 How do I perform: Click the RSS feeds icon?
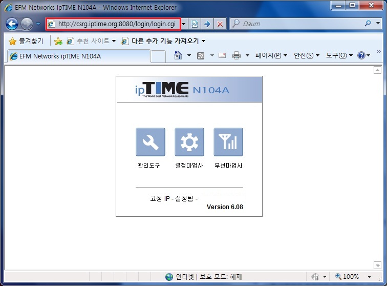[x=201, y=56]
